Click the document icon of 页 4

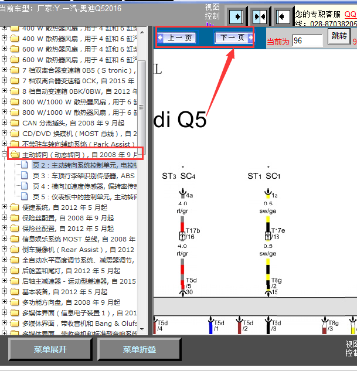pyautogui.click(x=25, y=186)
